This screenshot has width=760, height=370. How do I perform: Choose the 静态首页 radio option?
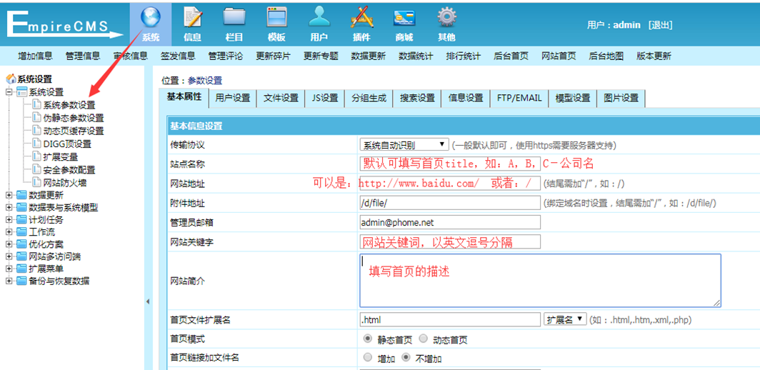click(368, 339)
